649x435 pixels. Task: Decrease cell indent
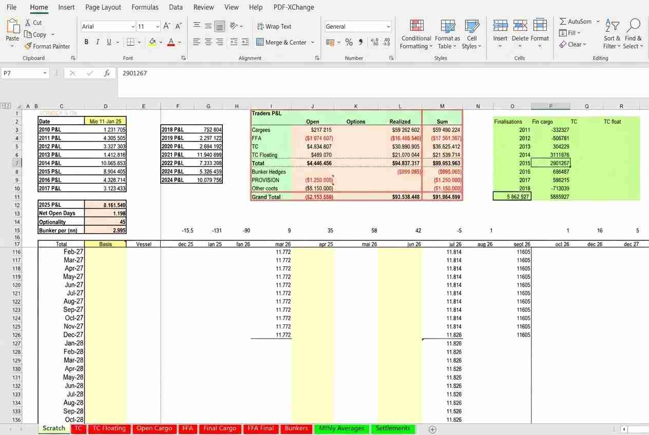tap(234, 42)
